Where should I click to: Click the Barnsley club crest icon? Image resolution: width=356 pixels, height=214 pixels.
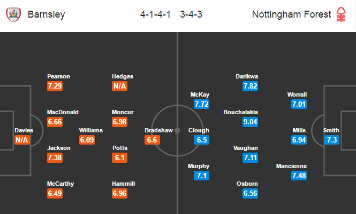pos(13,14)
